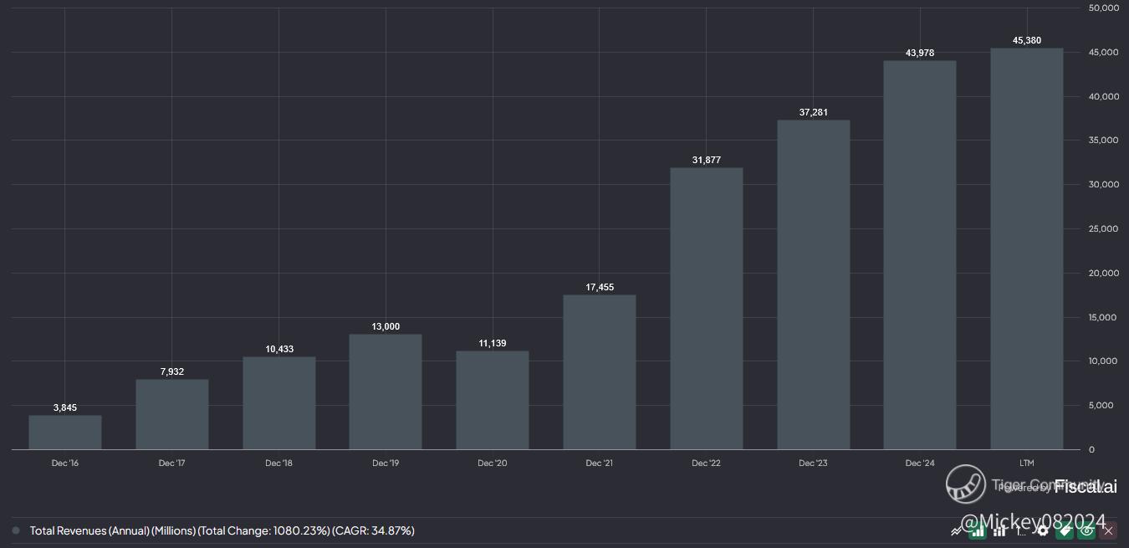Select the Total Revenues (Annual) legend label
The width and height of the screenshot is (1129, 548).
tap(222, 530)
